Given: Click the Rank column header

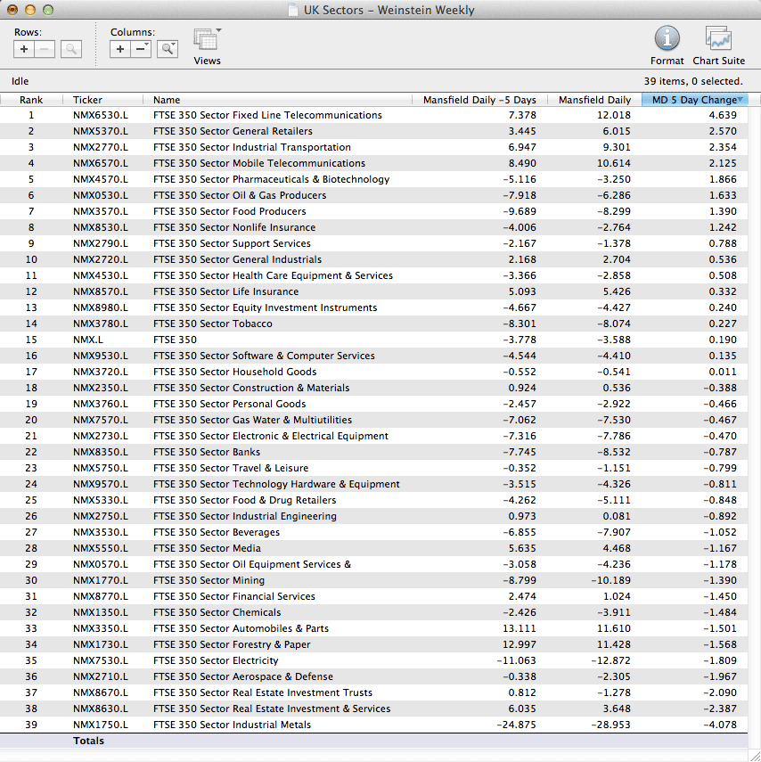Looking at the screenshot, I should [31, 100].
